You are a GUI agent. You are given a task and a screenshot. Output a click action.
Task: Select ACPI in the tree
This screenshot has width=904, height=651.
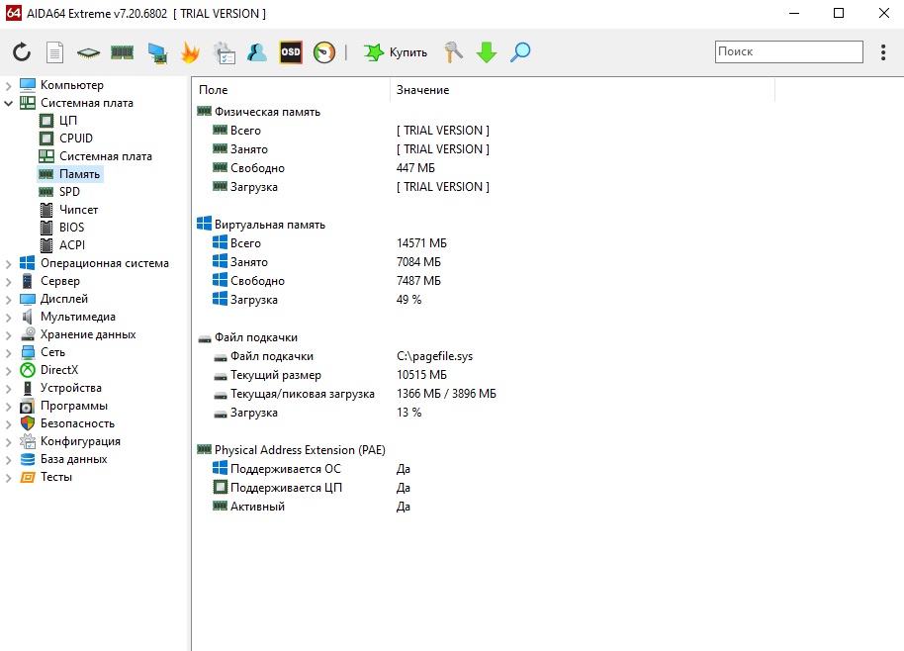pos(72,245)
